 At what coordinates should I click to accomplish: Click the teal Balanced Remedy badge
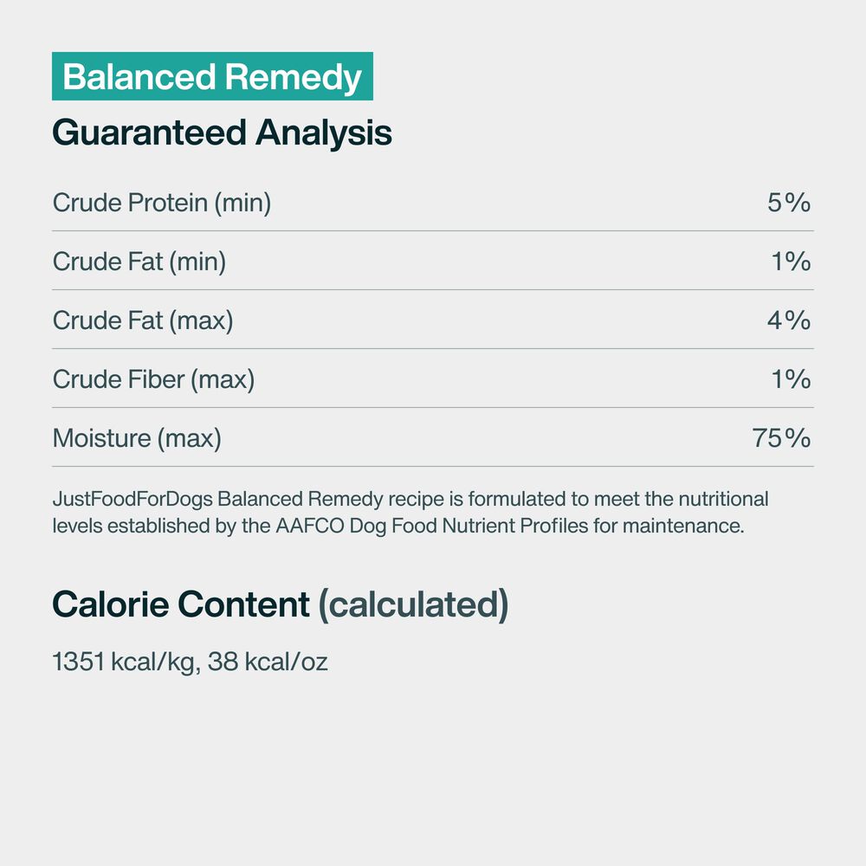pos(212,77)
